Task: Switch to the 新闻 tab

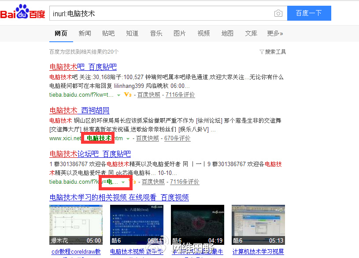Action: 85,33
